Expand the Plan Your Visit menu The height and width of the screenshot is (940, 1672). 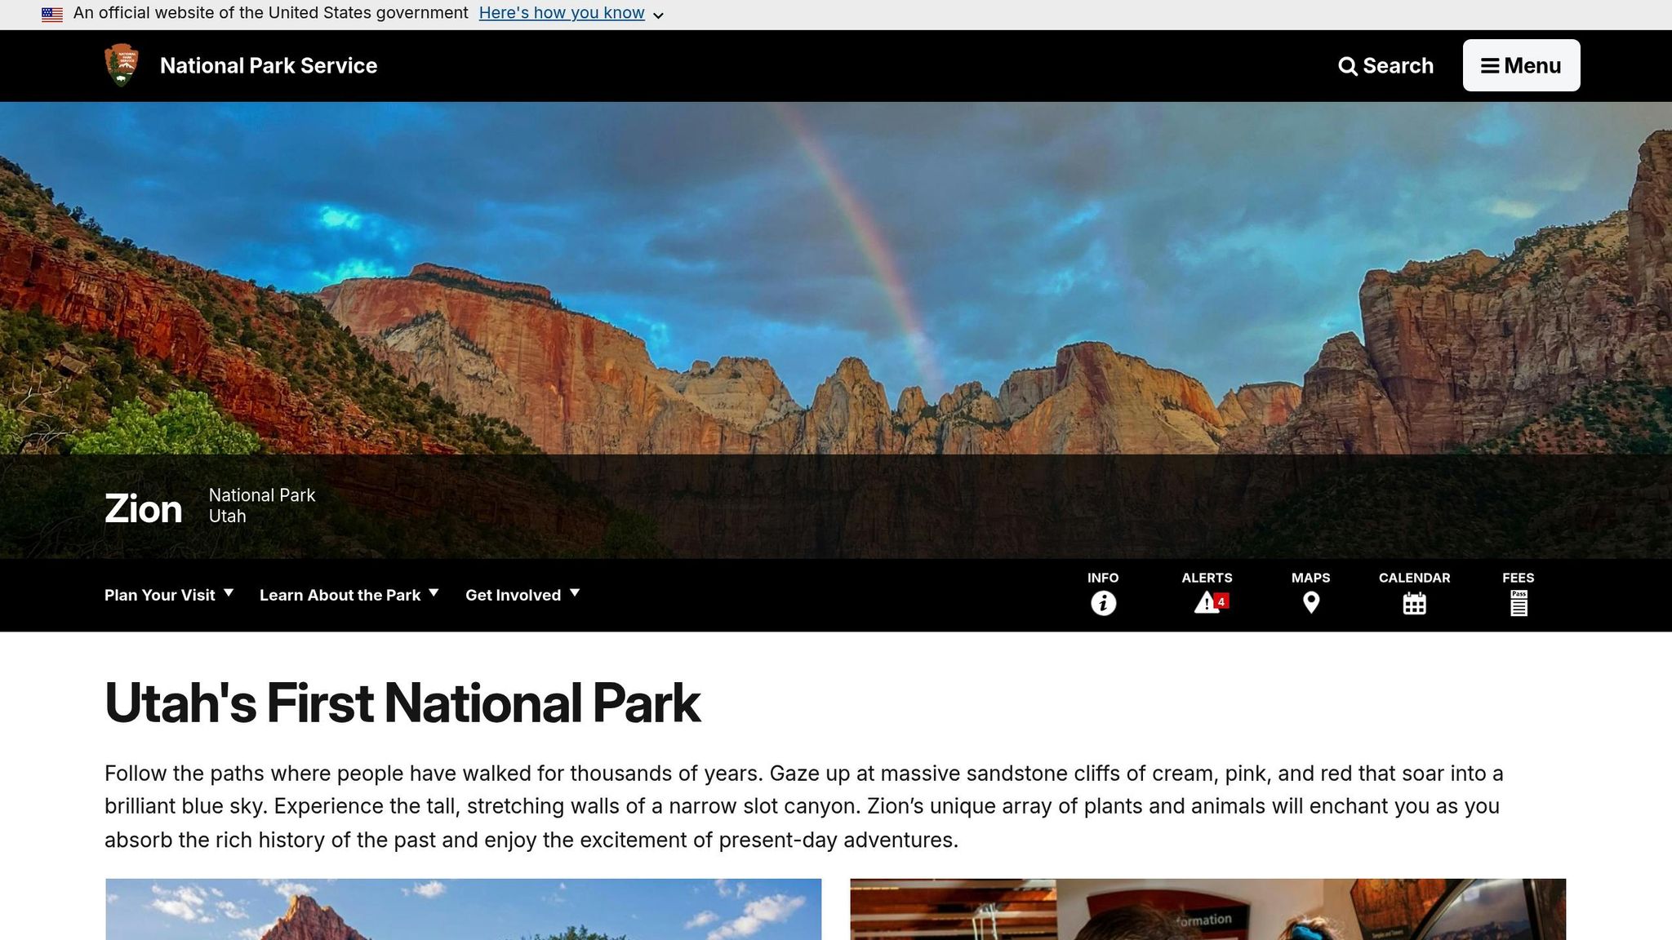(169, 595)
